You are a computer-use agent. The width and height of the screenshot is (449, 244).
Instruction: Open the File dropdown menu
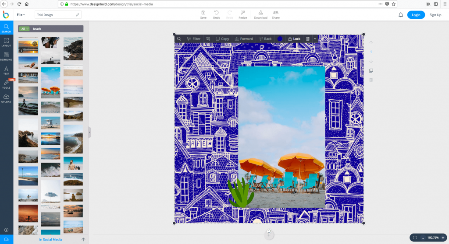(21, 15)
